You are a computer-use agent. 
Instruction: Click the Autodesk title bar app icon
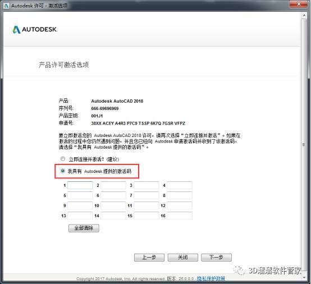click(x=6, y=6)
